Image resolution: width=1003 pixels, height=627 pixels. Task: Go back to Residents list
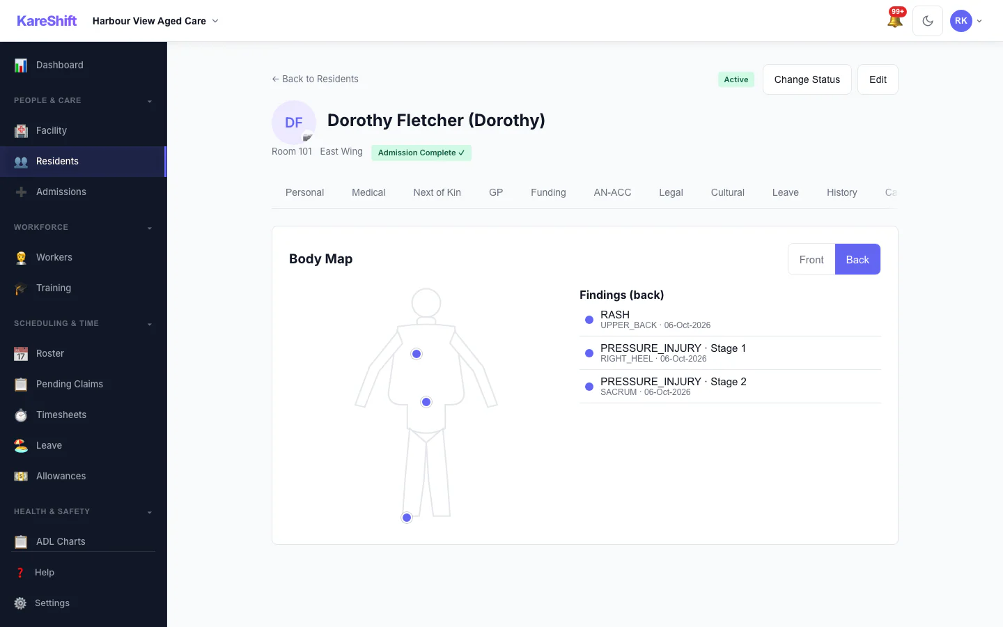[315, 79]
